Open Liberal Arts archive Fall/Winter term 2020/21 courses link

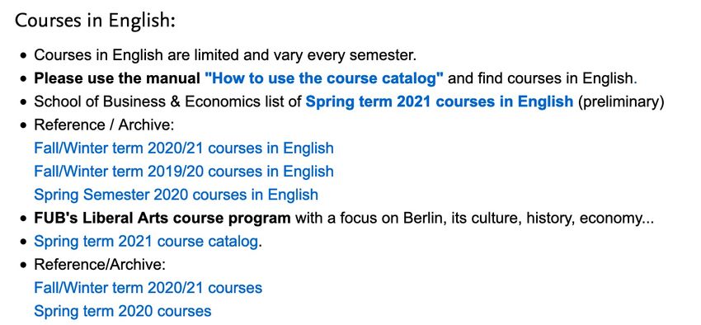click(148, 288)
